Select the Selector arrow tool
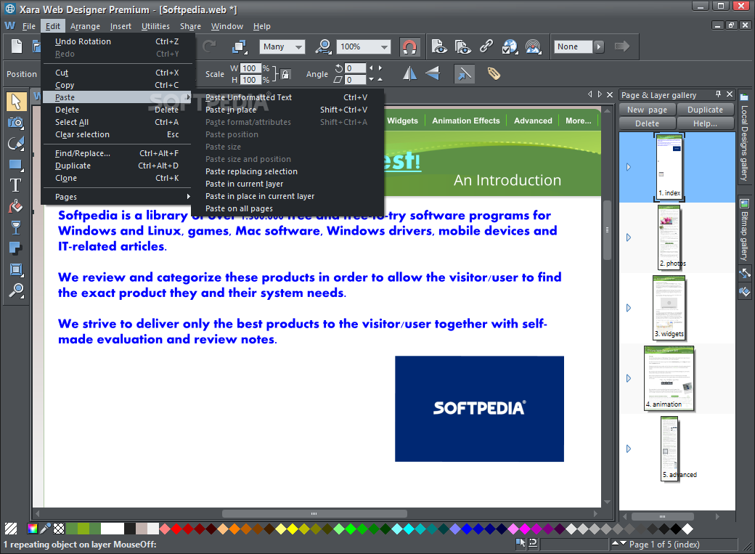Screen dimensions: 755x554 click(x=16, y=102)
